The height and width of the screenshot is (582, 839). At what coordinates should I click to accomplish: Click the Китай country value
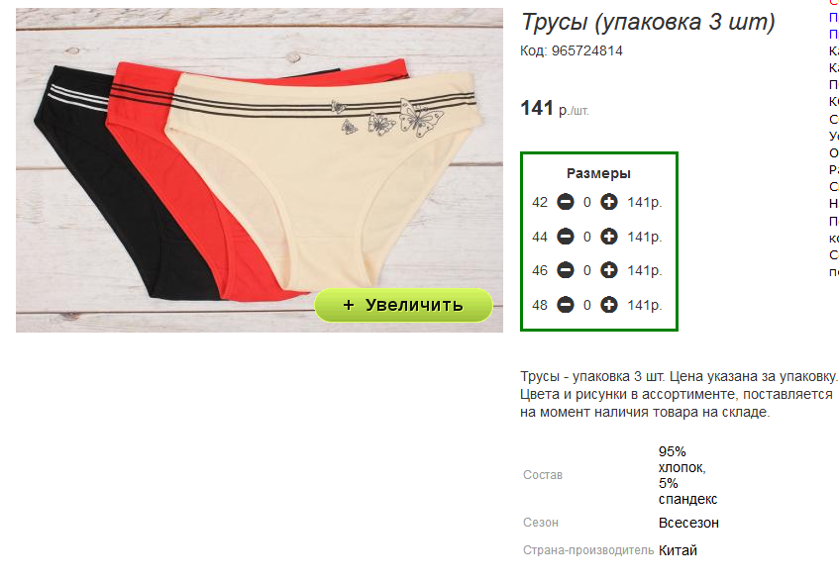click(x=678, y=550)
